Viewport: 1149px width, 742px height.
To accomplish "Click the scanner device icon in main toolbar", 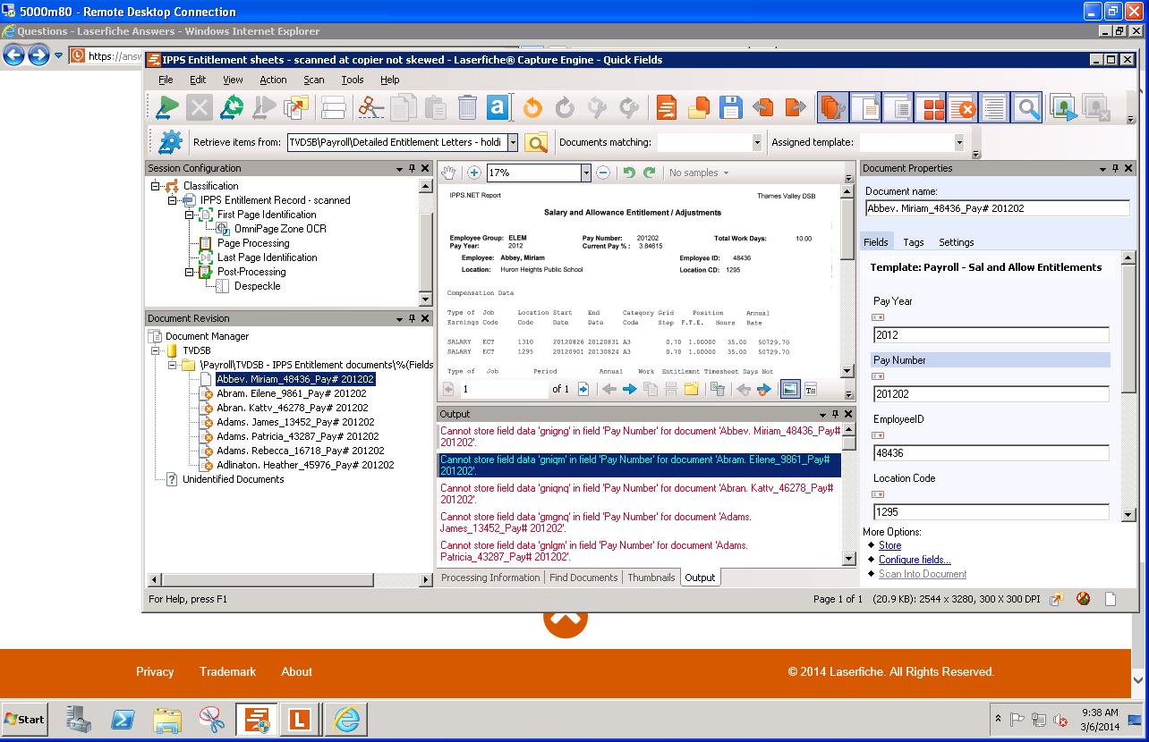I will tap(334, 108).
